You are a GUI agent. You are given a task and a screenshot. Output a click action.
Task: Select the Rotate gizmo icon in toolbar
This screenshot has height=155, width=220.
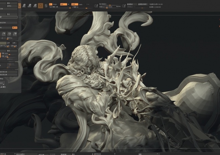click(x=35, y=6)
